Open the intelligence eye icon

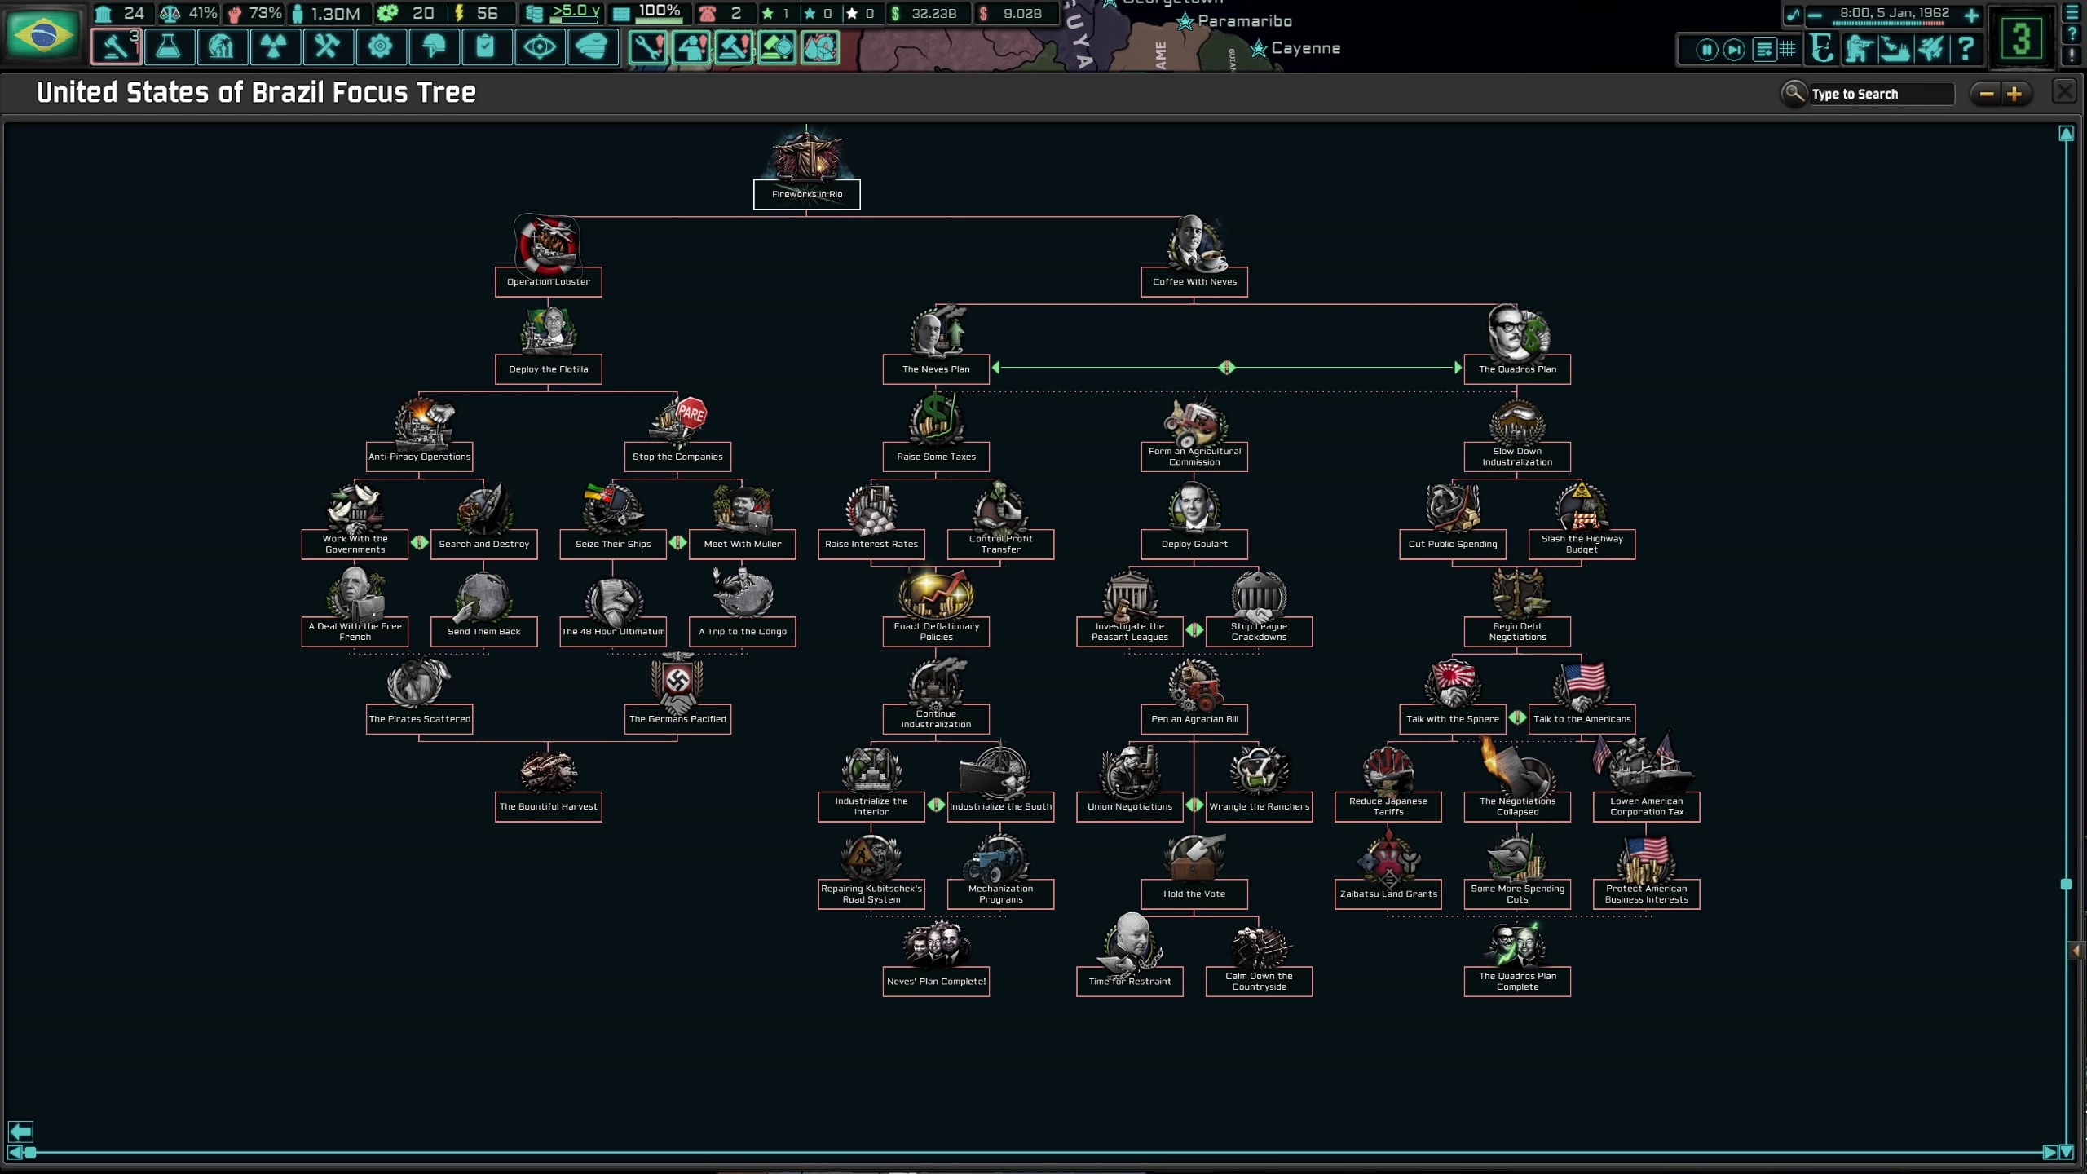point(539,46)
